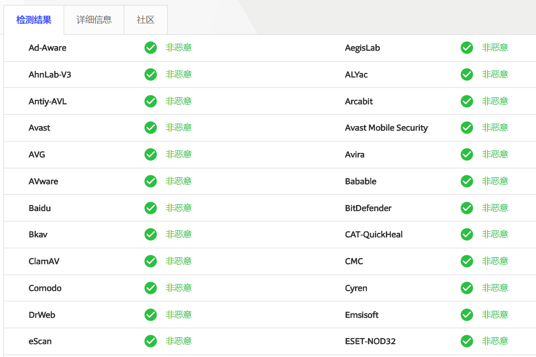The height and width of the screenshot is (357, 536).
Task: Select the AegisLab engine name
Action: tap(362, 48)
